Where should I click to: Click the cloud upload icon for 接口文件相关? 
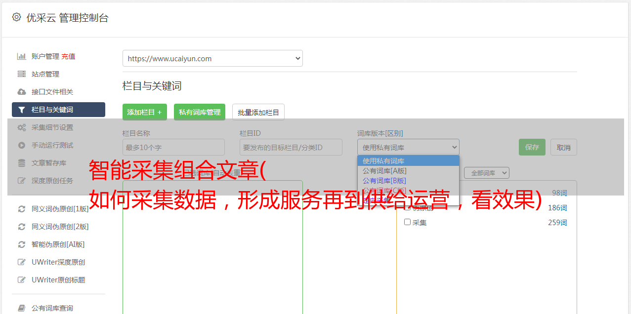pyautogui.click(x=22, y=92)
